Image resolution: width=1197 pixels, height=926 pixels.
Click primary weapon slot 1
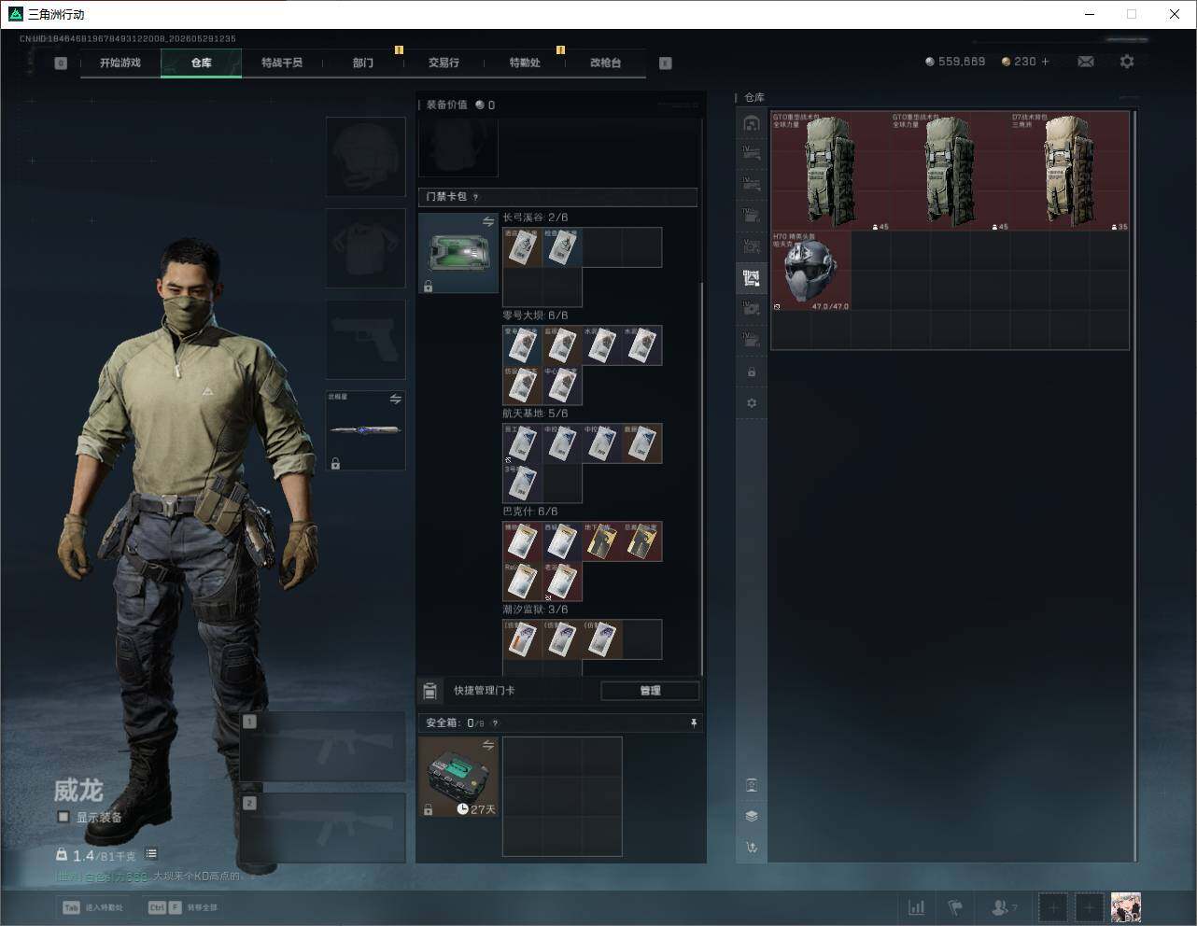(323, 747)
